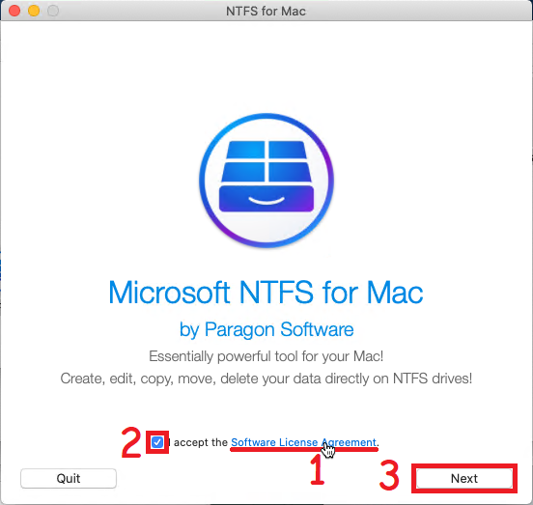533x505 pixels.
Task: Uncheck the license agreement acceptance checkbox
Action: coord(157,442)
